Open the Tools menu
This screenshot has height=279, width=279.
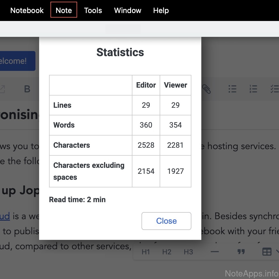coord(93,10)
